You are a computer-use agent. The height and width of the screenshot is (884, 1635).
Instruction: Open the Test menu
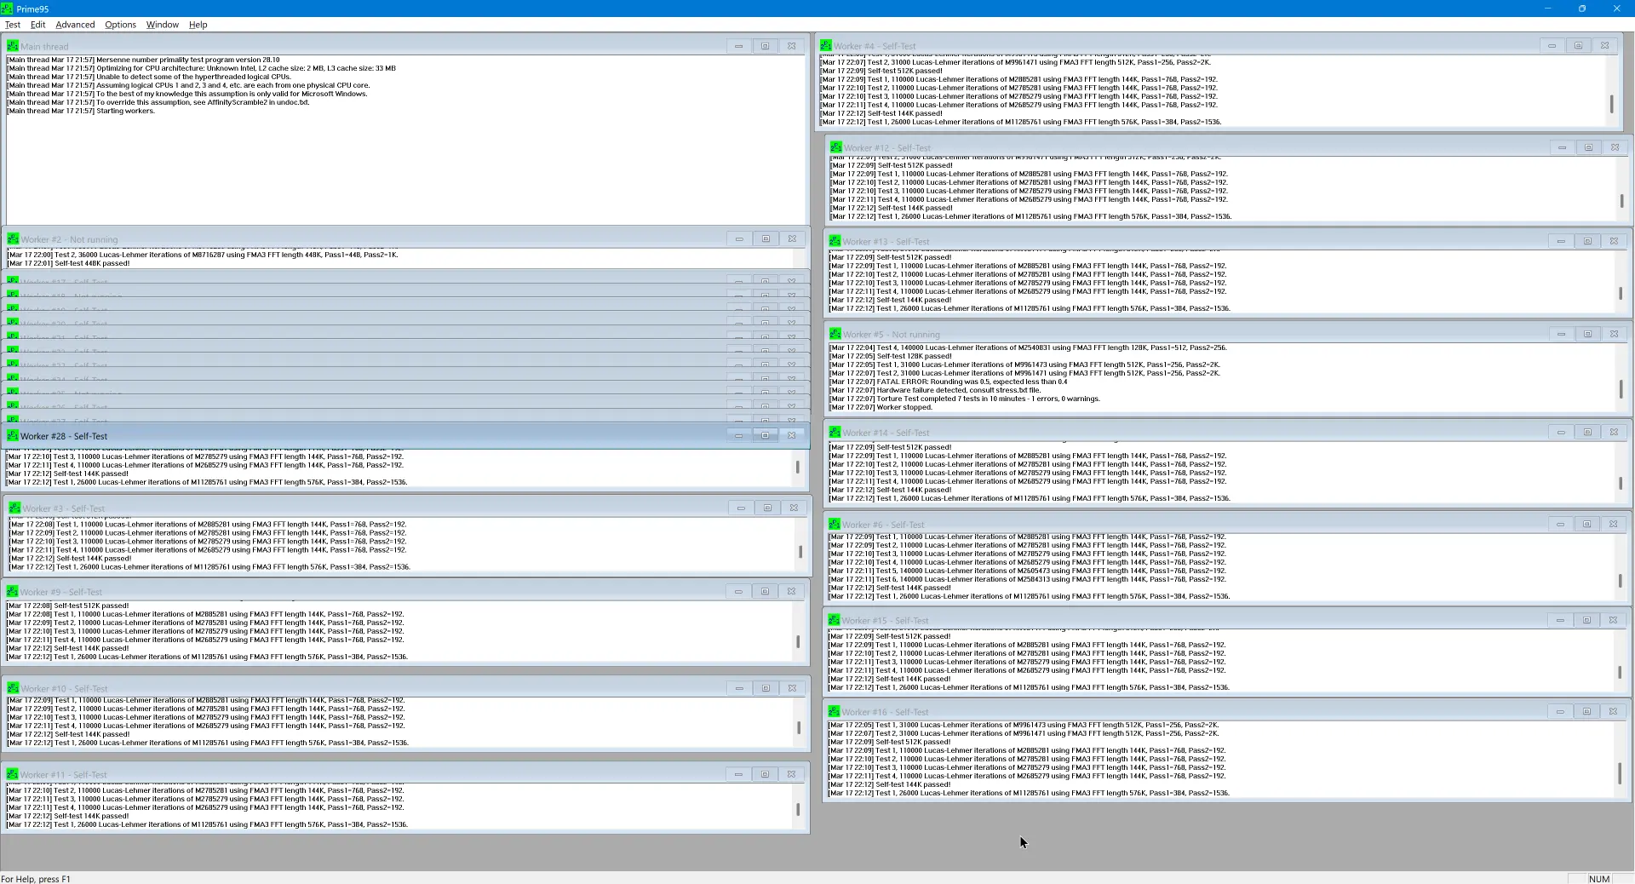pos(13,25)
